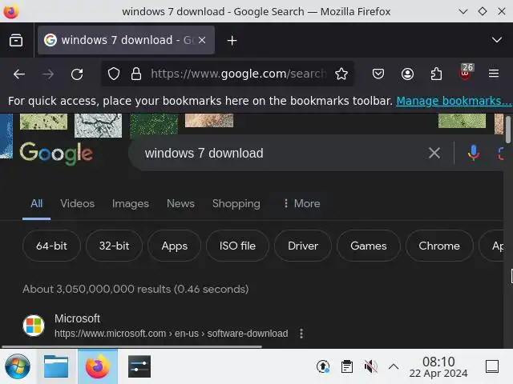
Task: Click the search box with windows 7 download
Action: click(281, 153)
